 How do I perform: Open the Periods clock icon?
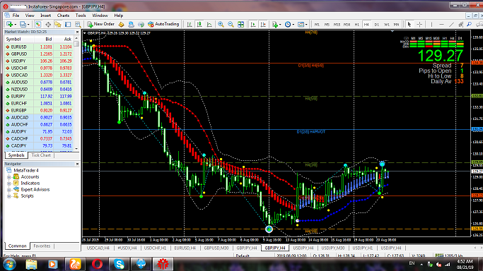point(288,24)
